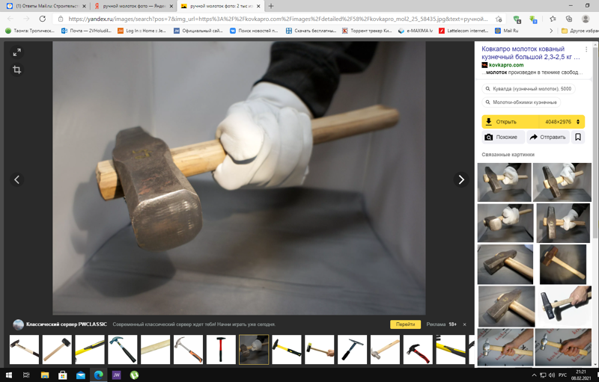
Task: Select the orange-handled claw hammer thumbnail
Action: 188,349
